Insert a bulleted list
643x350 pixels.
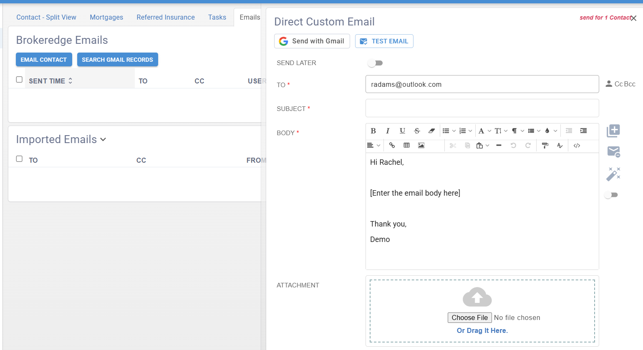click(446, 131)
